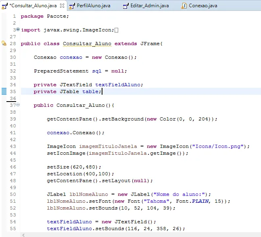Open the Conexao.java tab
Screen dimensions: 261x237
[203, 6]
